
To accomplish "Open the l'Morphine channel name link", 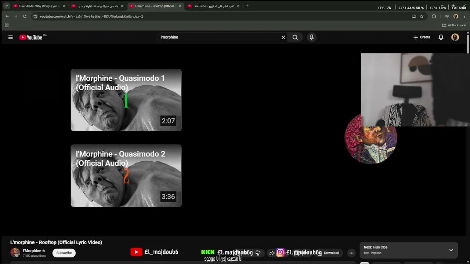I will [32, 251].
